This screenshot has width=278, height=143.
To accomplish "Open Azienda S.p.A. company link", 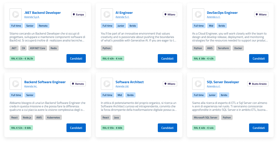I will pos(32,17).
